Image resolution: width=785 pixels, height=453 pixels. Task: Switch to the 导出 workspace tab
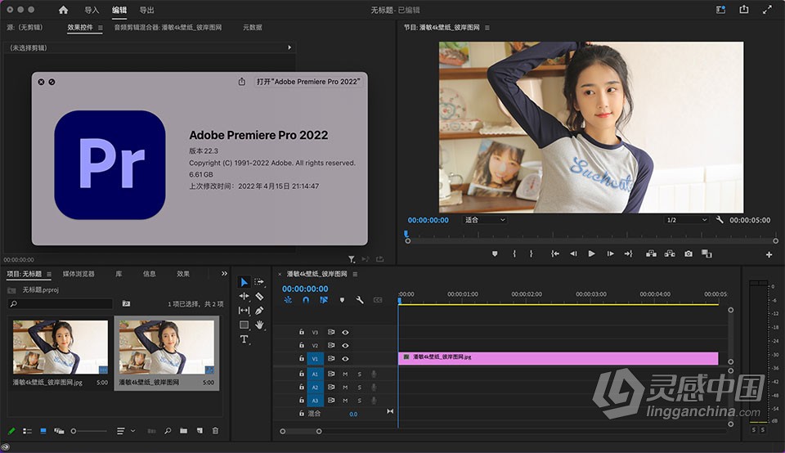(146, 10)
